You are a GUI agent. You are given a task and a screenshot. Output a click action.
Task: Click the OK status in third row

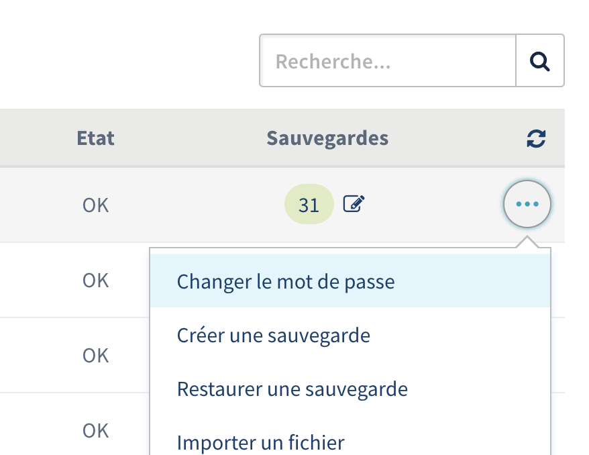click(96, 355)
